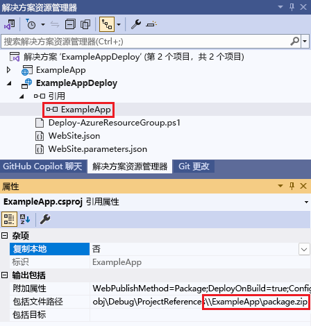Focus the Solution Explorer search box
311x326 pixels.
(146, 42)
